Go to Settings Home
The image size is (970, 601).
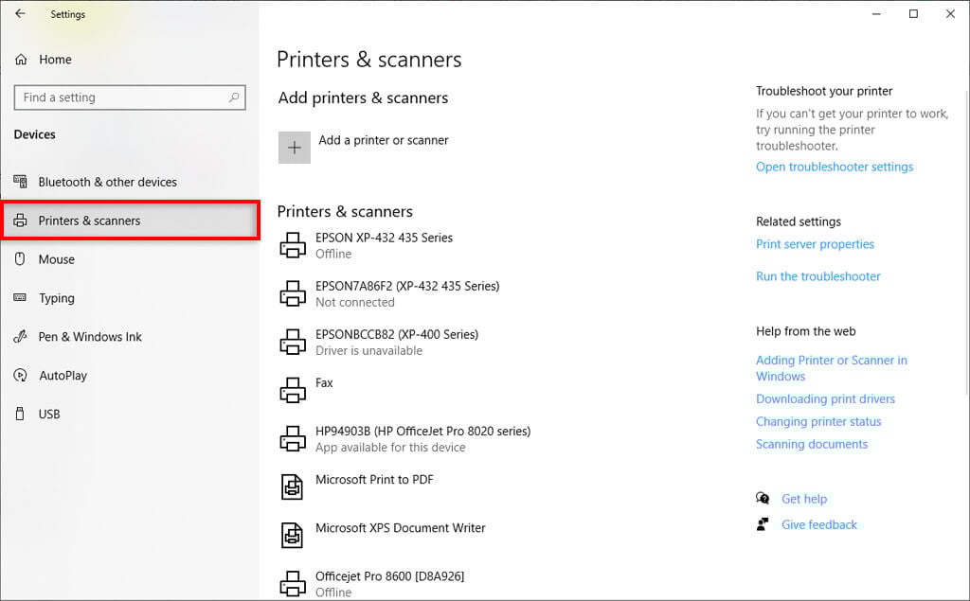(55, 60)
